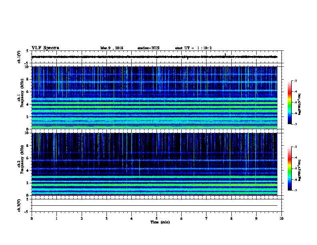Click the "10" frequency tick of ch.1 spectrogram

coord(27,67)
